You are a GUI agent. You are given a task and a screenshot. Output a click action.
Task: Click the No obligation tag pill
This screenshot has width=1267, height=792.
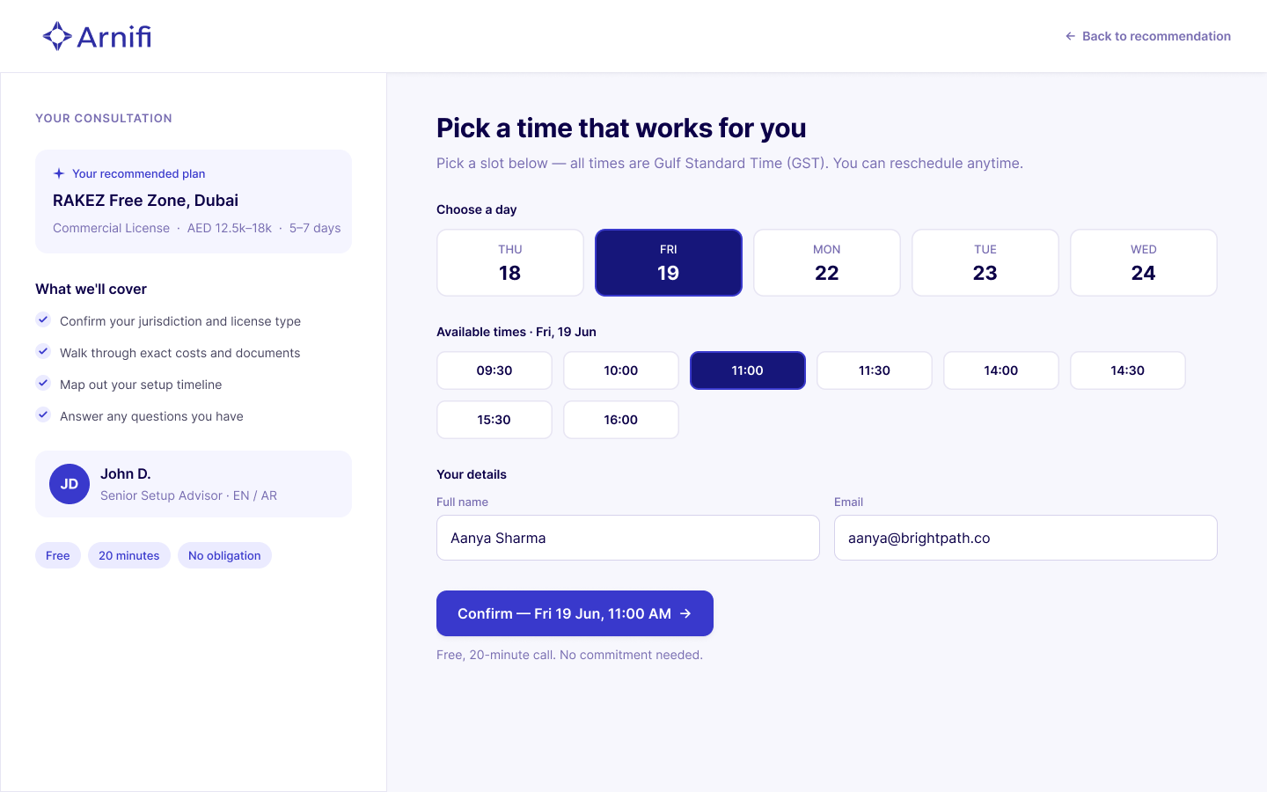(224, 555)
